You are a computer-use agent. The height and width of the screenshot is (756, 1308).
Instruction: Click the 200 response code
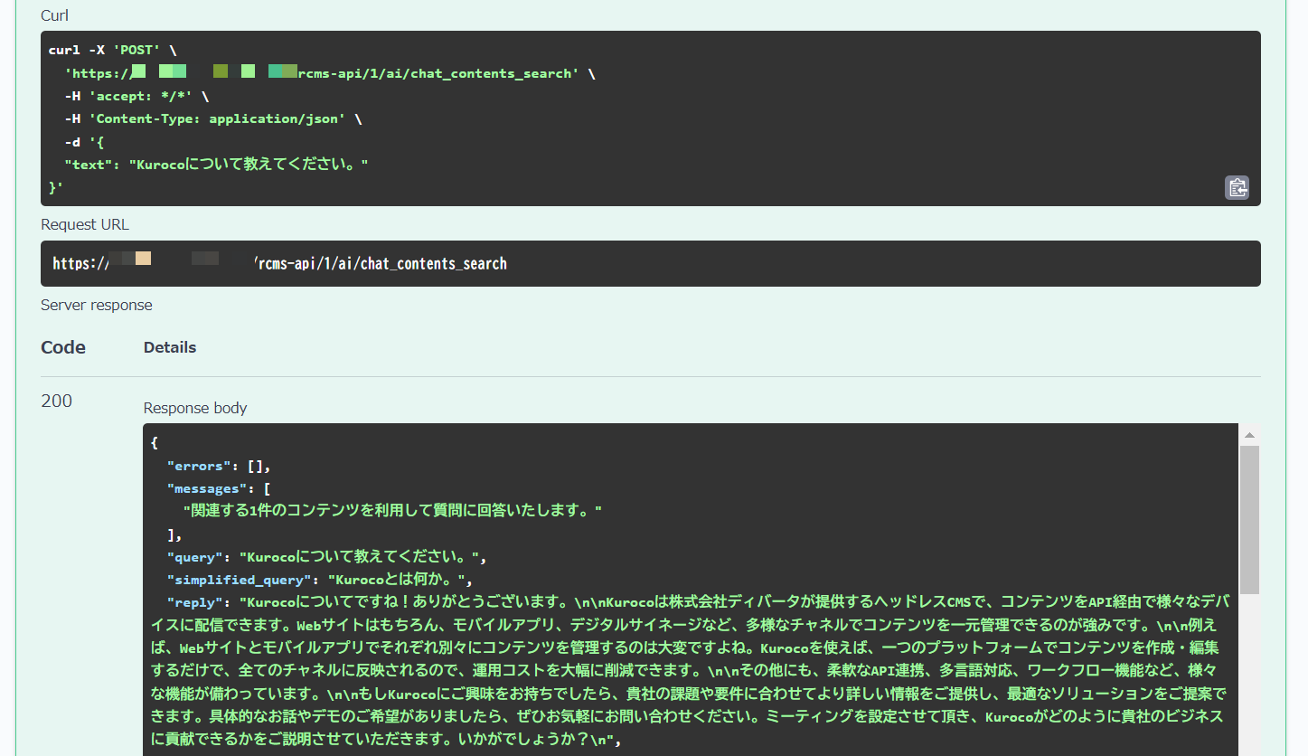56,401
